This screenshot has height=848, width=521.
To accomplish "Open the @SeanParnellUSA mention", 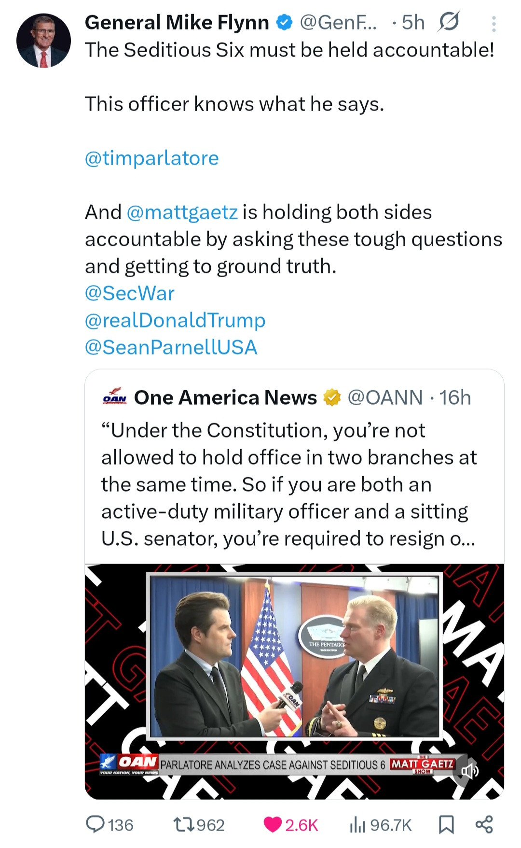I will coord(171,347).
